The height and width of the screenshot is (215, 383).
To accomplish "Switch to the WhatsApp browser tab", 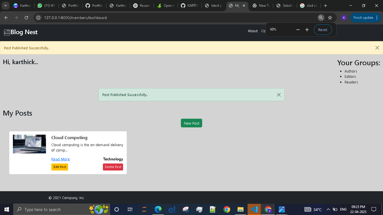I will point(46,6).
